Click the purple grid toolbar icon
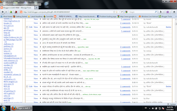The image size is (177, 111). [x=168, y=12]
